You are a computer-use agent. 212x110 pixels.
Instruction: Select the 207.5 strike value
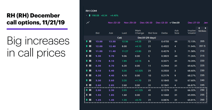pyautogui.click(x=202, y=46)
